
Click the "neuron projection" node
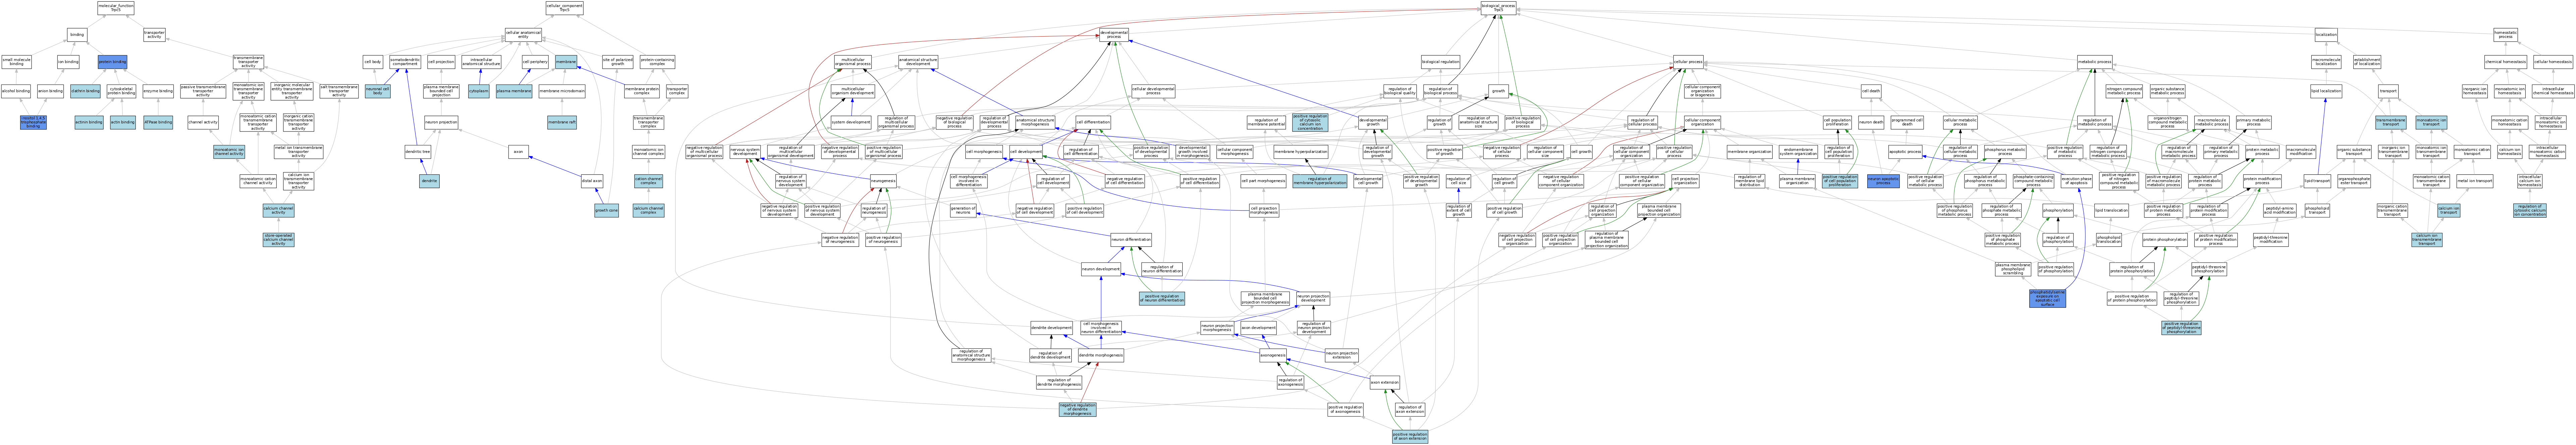(441, 122)
